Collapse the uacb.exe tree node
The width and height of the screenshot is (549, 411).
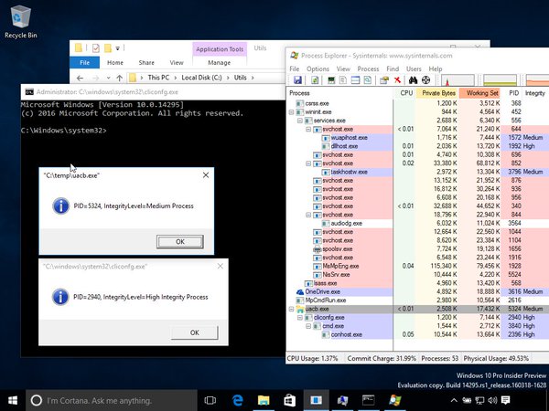coord(291,309)
